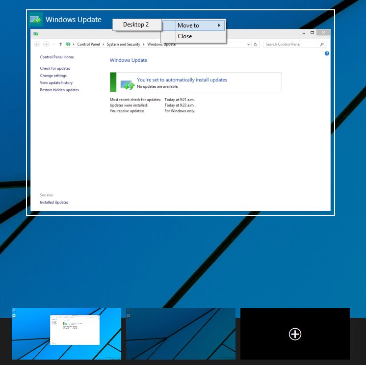Click Control Panel in the address breadcrumb

(88, 44)
